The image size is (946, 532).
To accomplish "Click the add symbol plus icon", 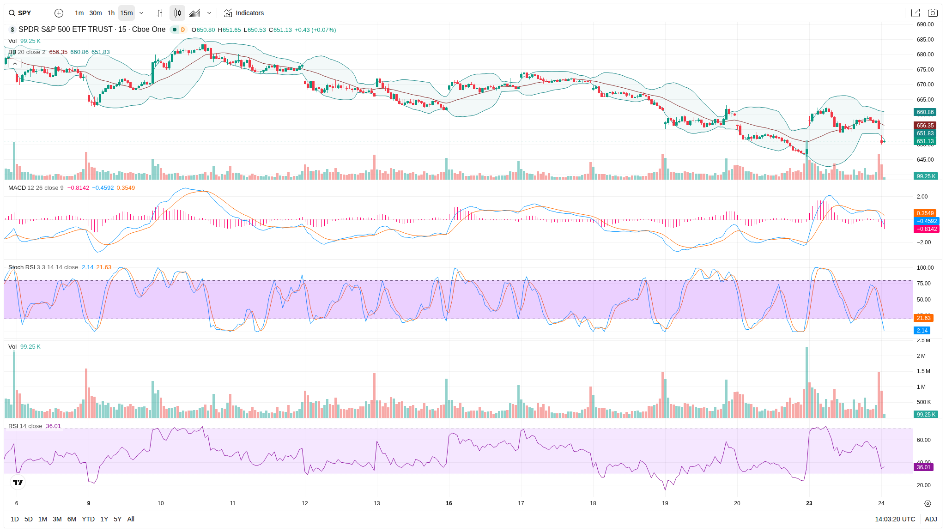I will [x=59, y=13].
